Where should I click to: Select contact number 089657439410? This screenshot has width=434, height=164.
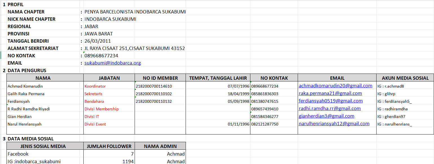(x=274, y=109)
